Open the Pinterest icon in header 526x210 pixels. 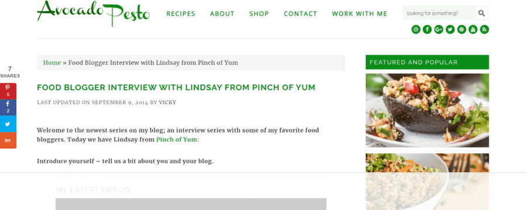click(x=462, y=30)
